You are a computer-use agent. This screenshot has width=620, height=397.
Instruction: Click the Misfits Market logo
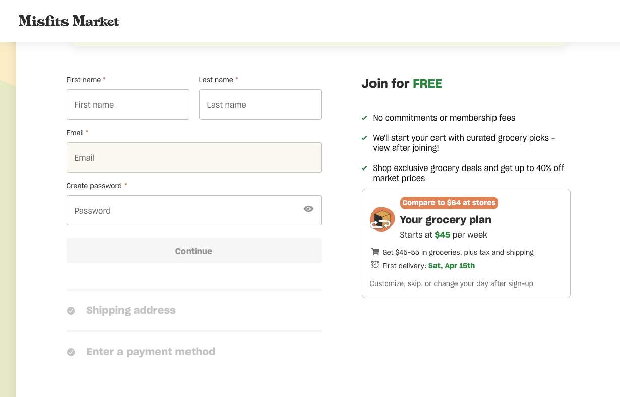tap(69, 21)
